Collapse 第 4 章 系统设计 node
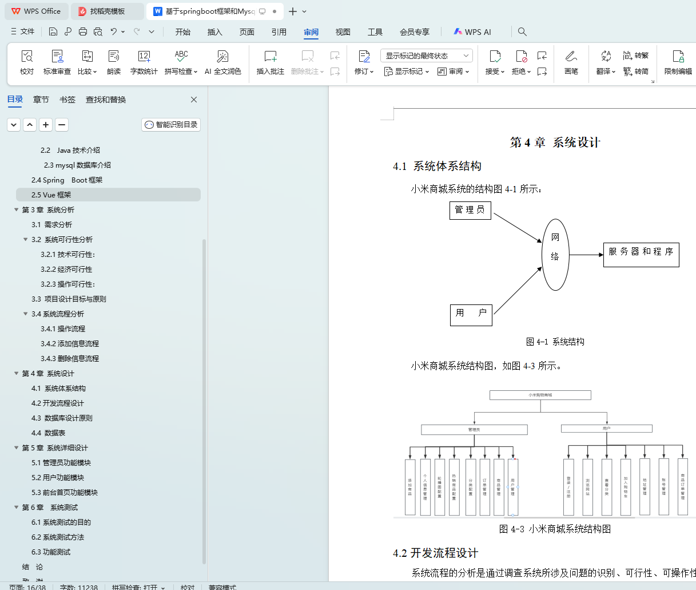The image size is (696, 590). click(x=17, y=374)
